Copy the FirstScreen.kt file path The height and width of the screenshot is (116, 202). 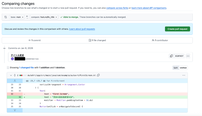pos(98,75)
